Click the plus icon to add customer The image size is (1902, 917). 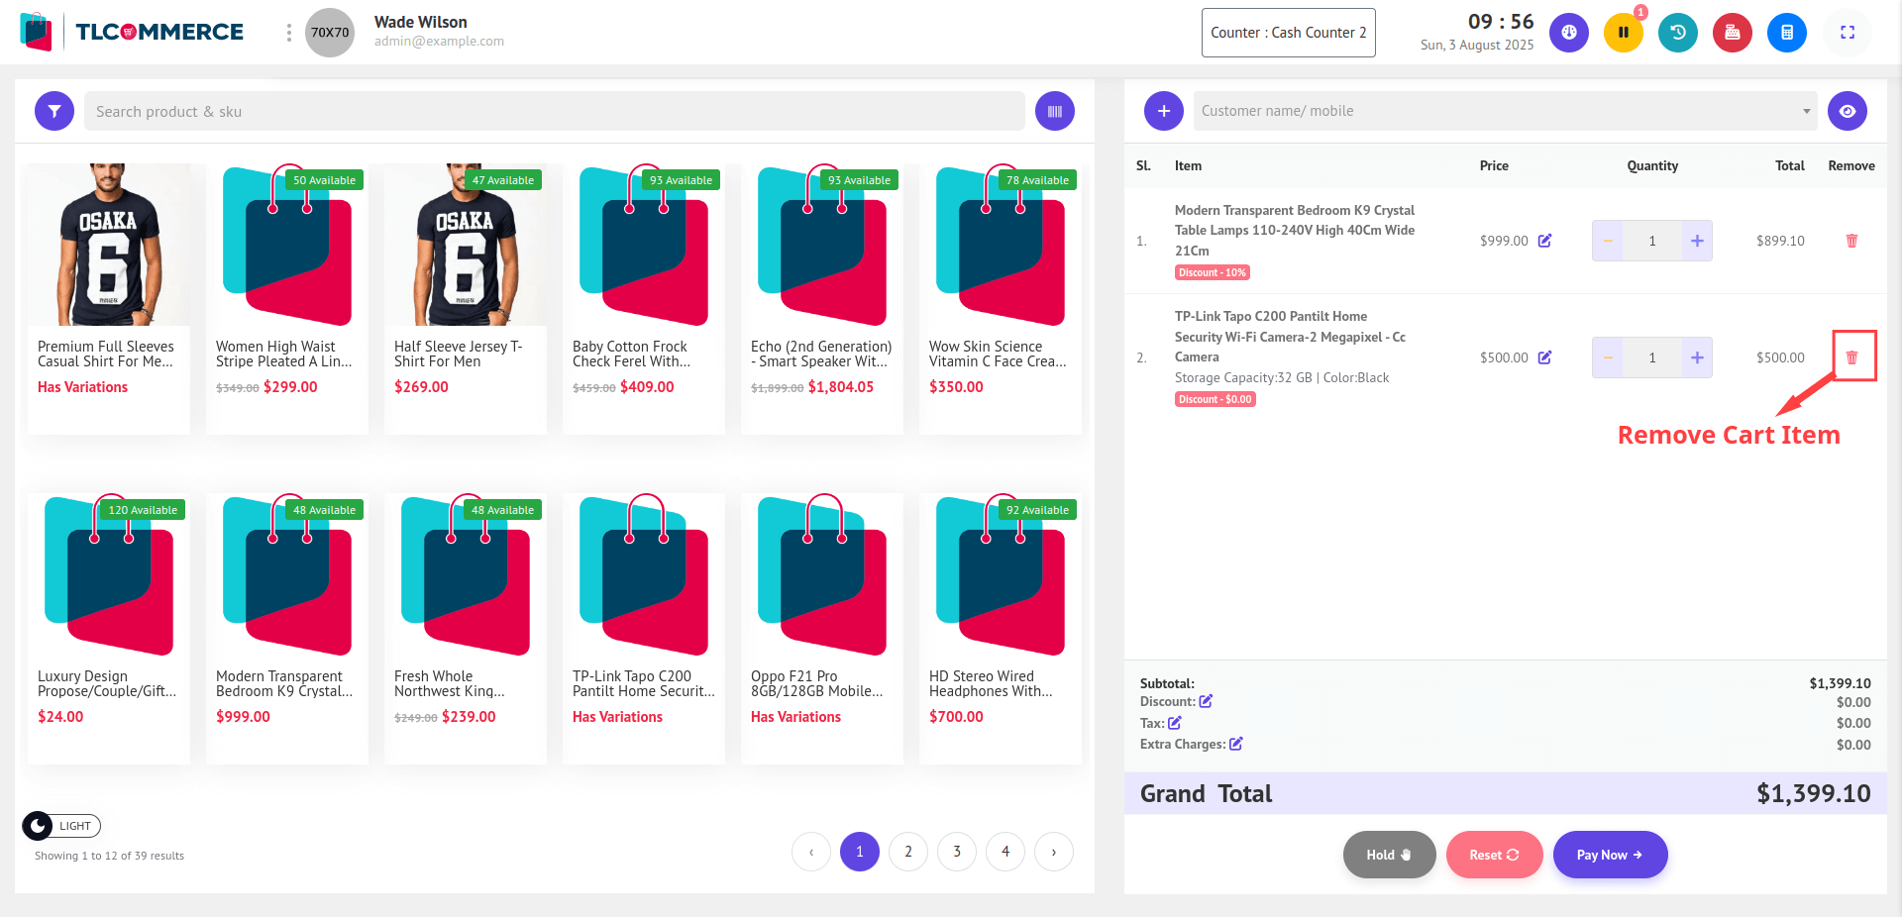point(1163,111)
